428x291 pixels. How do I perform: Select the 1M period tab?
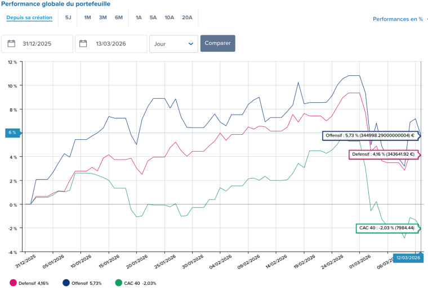87,17
